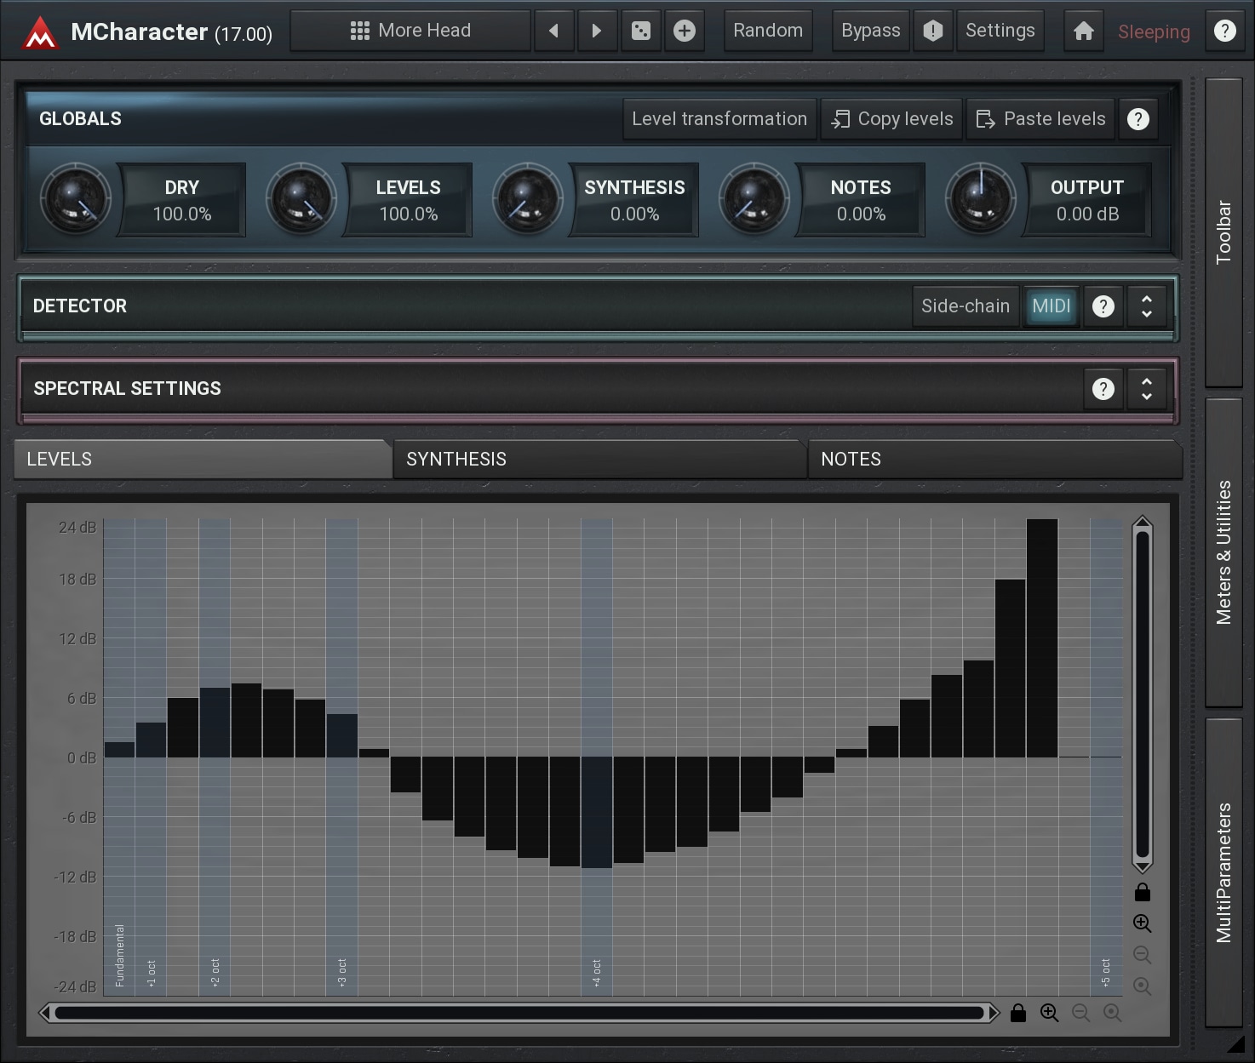1255x1063 pixels.
Task: Expand the Spectral Settings panel
Action: tap(1146, 389)
